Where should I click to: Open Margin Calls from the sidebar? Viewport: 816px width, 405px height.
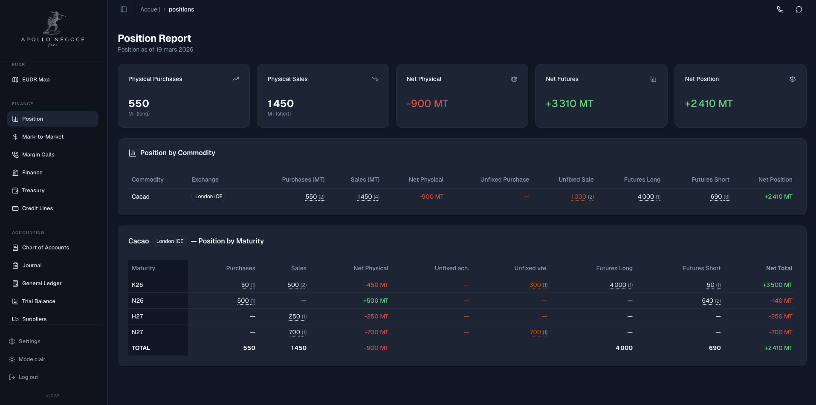point(38,155)
